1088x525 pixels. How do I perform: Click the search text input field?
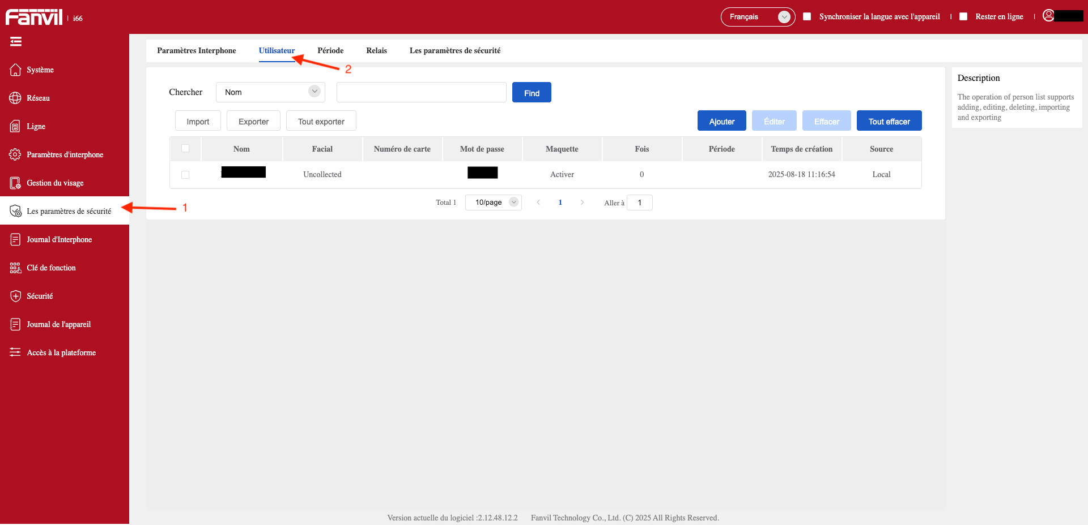pos(421,92)
